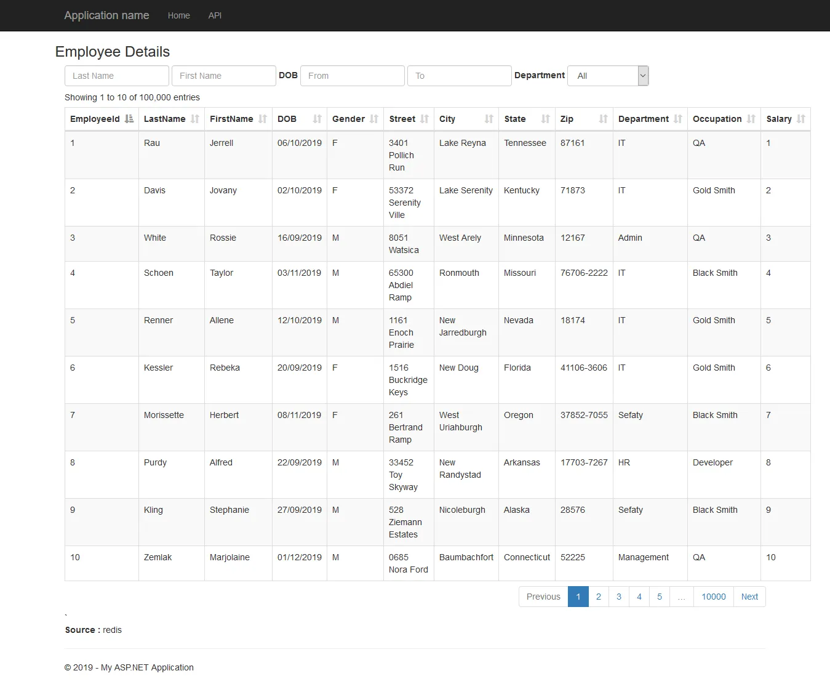This screenshot has width=830, height=692.
Task: Sort by State using its sort icon
Action: click(x=546, y=119)
